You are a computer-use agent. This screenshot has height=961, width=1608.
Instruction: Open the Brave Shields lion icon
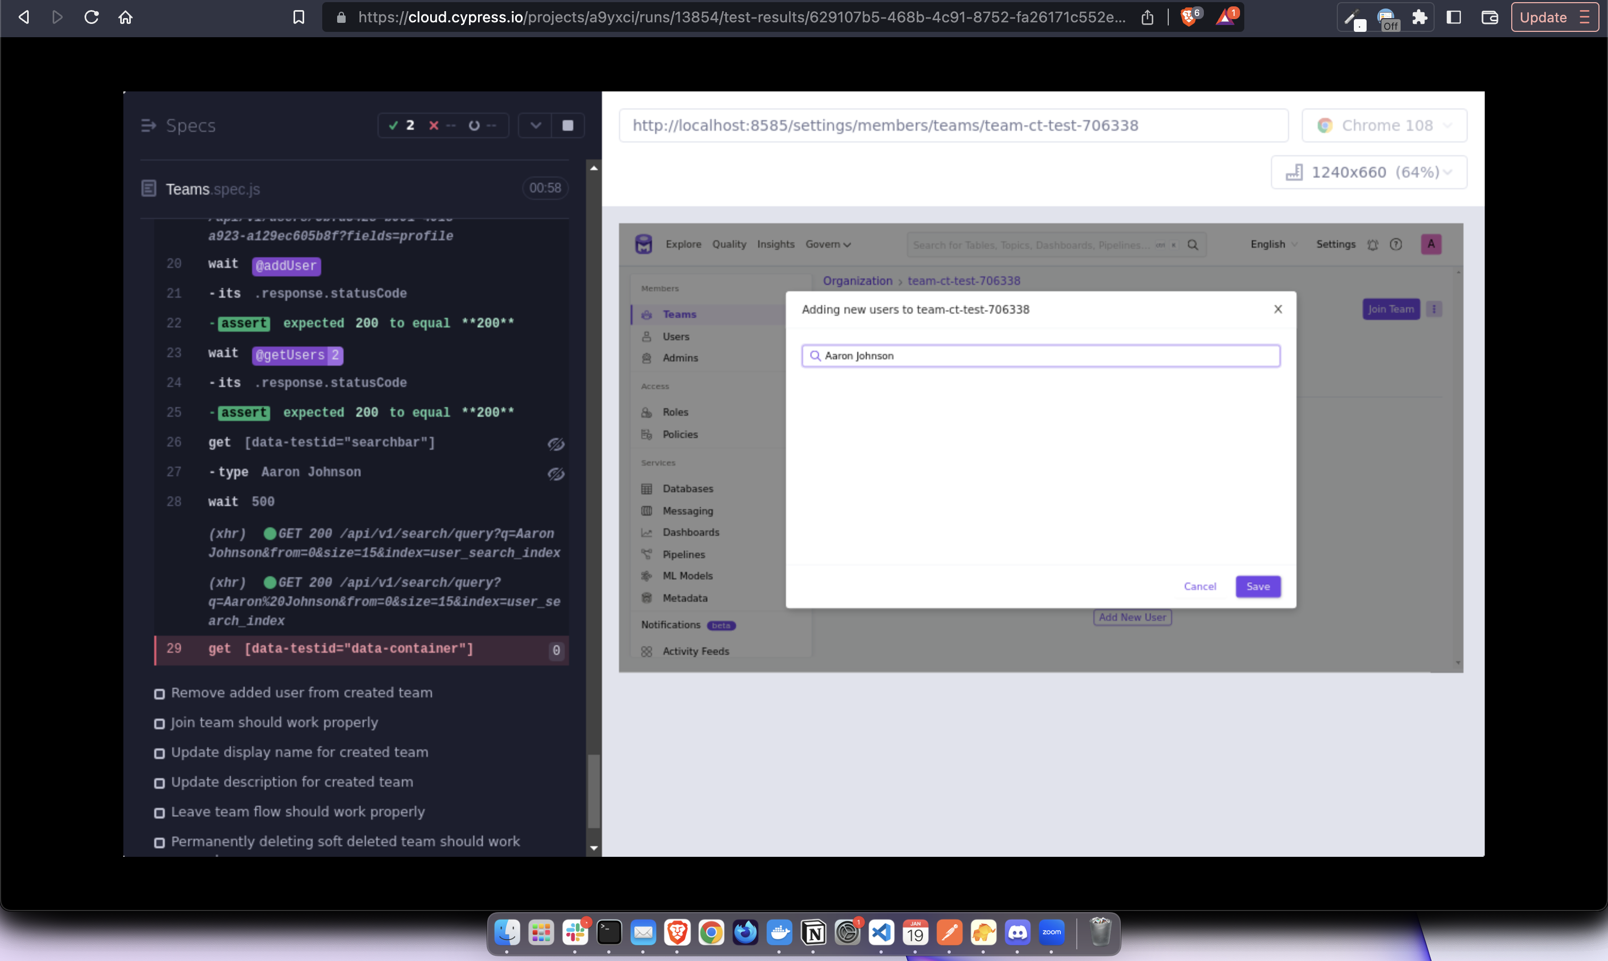coord(1190,17)
